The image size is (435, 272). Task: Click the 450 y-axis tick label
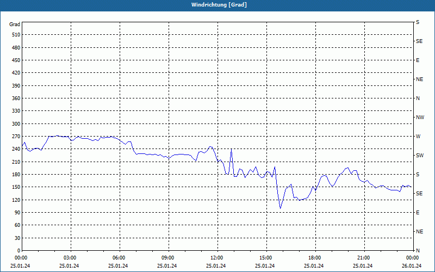(x=16, y=60)
